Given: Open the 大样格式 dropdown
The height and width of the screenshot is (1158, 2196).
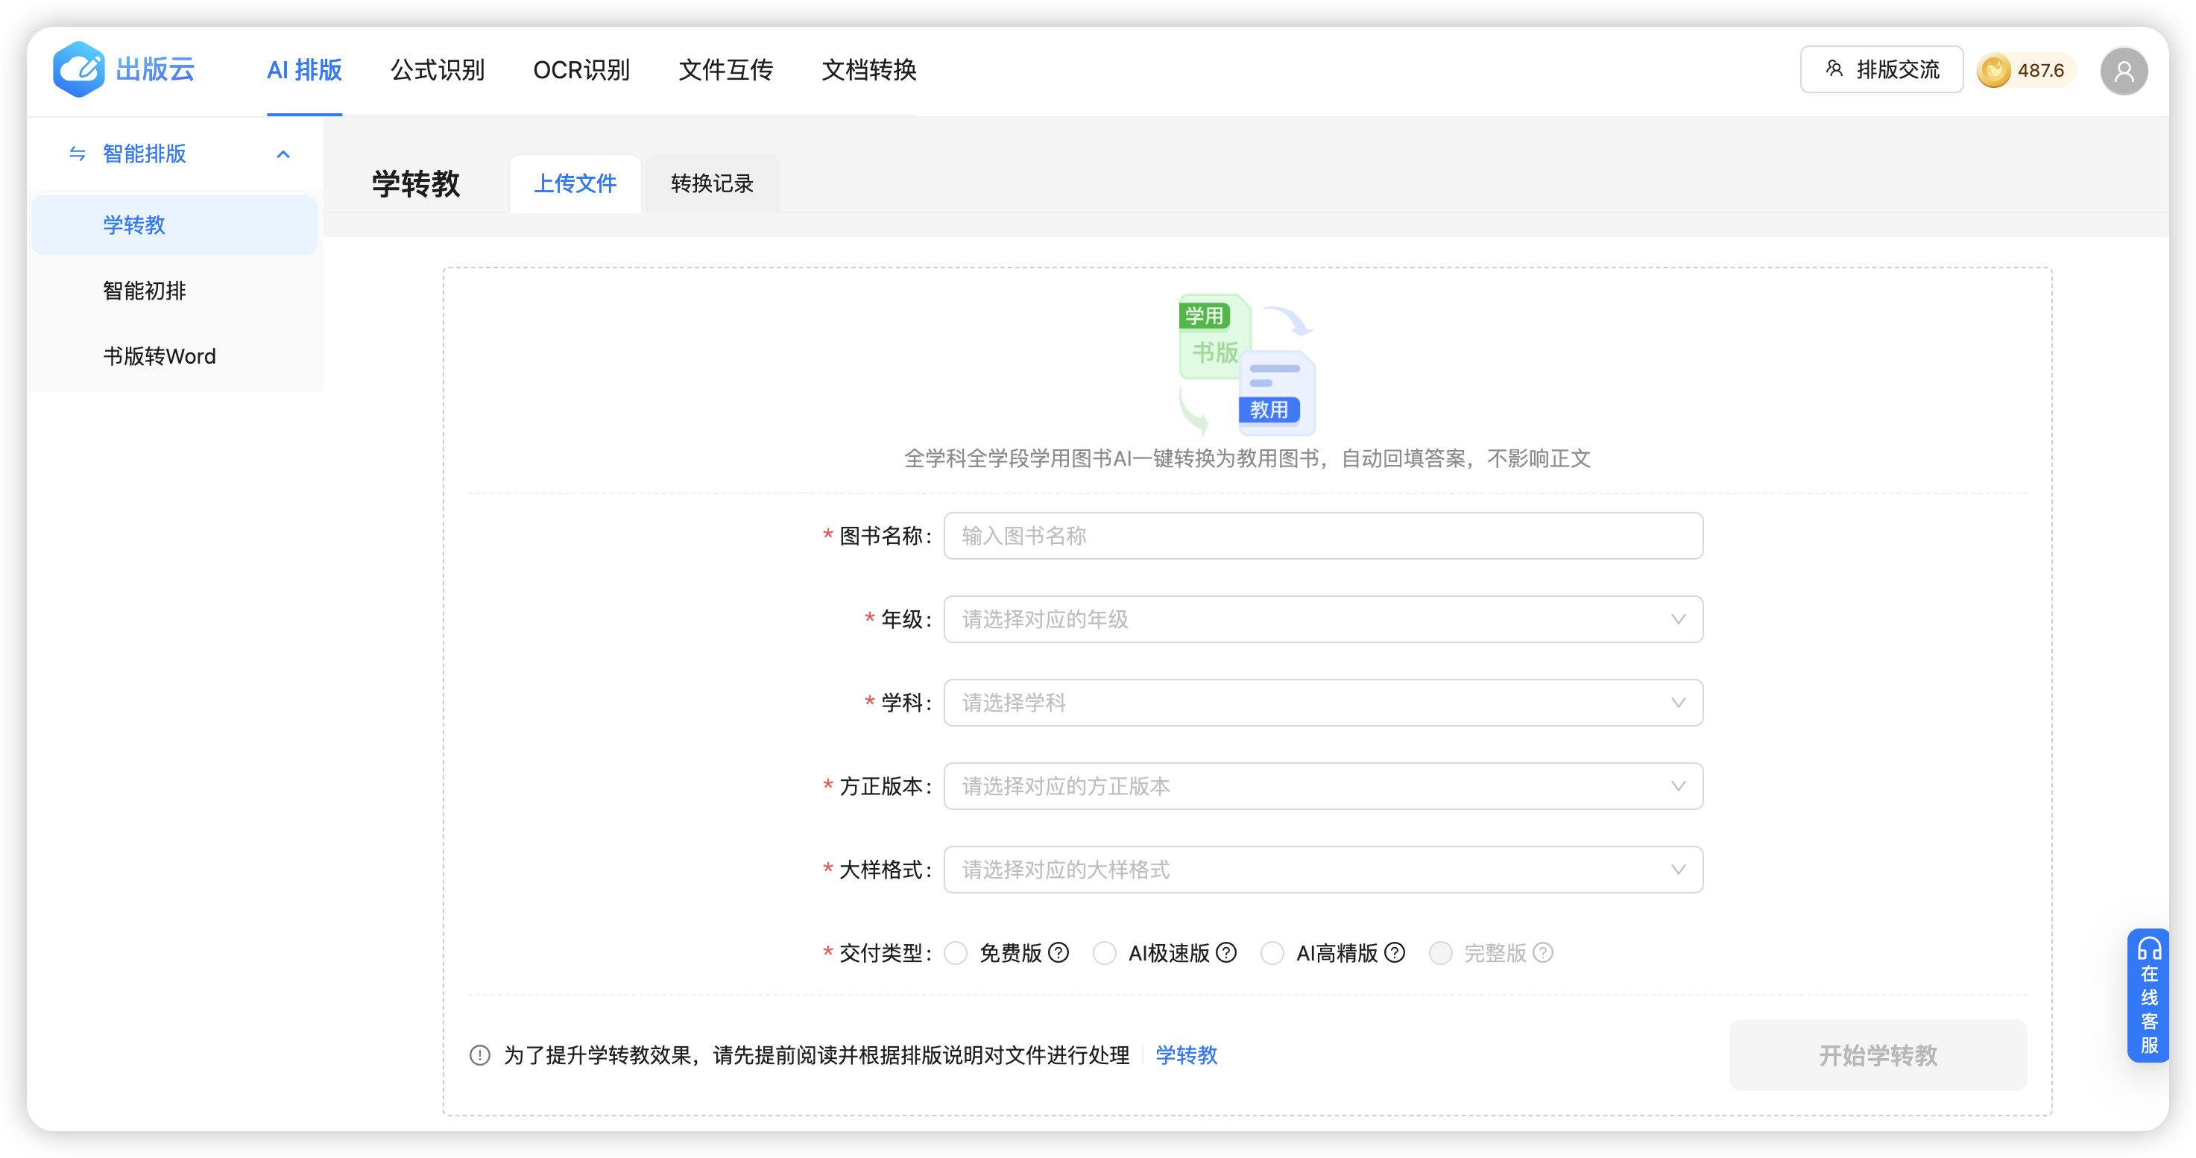Looking at the screenshot, I should tap(1322, 870).
